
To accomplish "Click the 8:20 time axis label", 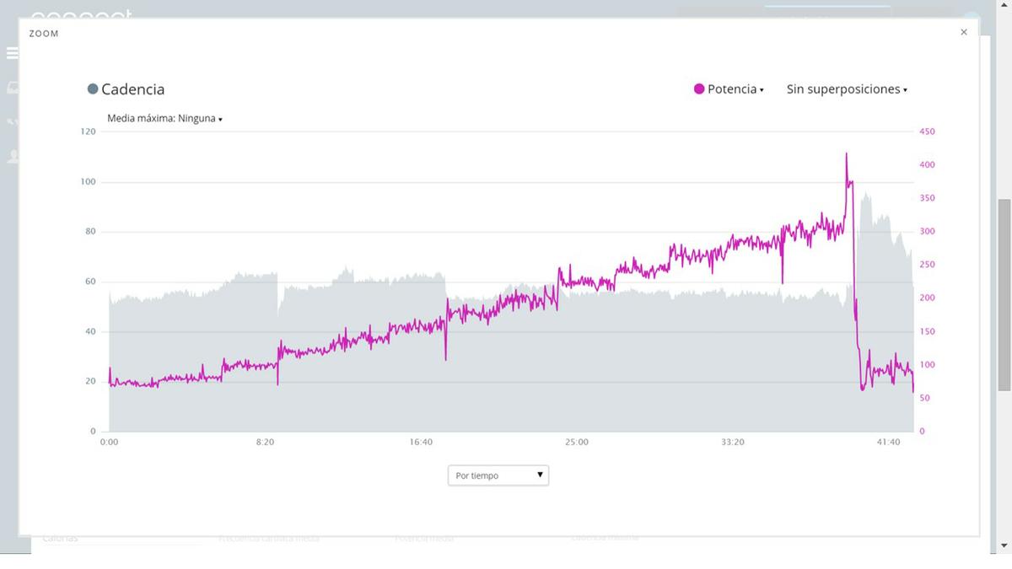I will click(265, 443).
